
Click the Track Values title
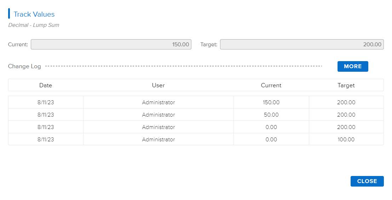[x=34, y=14]
